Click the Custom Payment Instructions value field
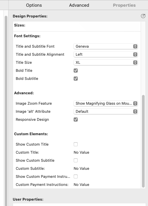Viewport: 148px width, 206px height. click(81, 185)
